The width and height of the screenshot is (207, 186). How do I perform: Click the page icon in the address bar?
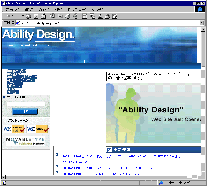click(18, 23)
